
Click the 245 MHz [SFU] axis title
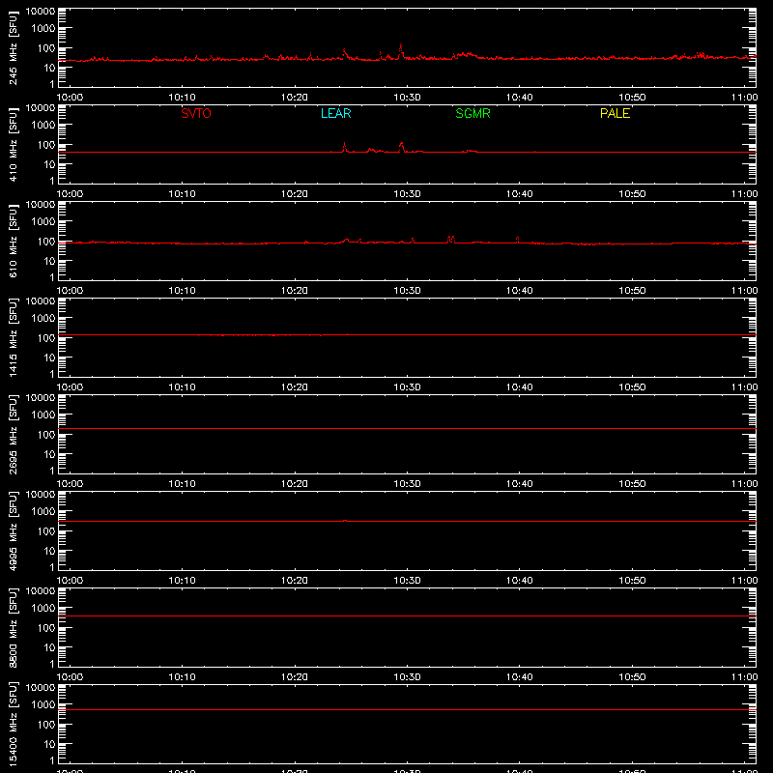pyautogui.click(x=13, y=47)
